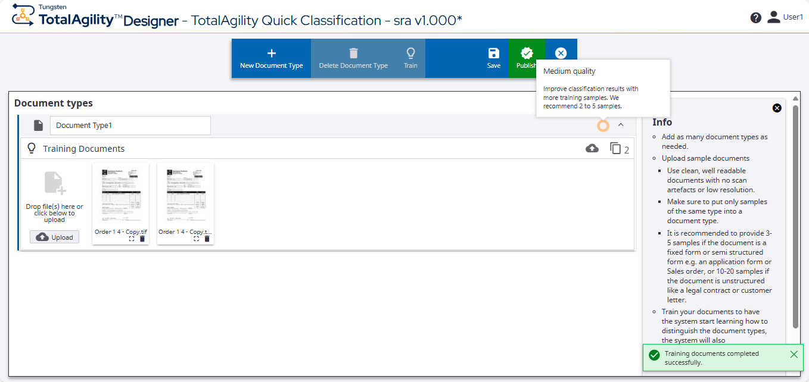Image resolution: width=809 pixels, height=382 pixels.
Task: Close the Info panel
Action: click(777, 108)
